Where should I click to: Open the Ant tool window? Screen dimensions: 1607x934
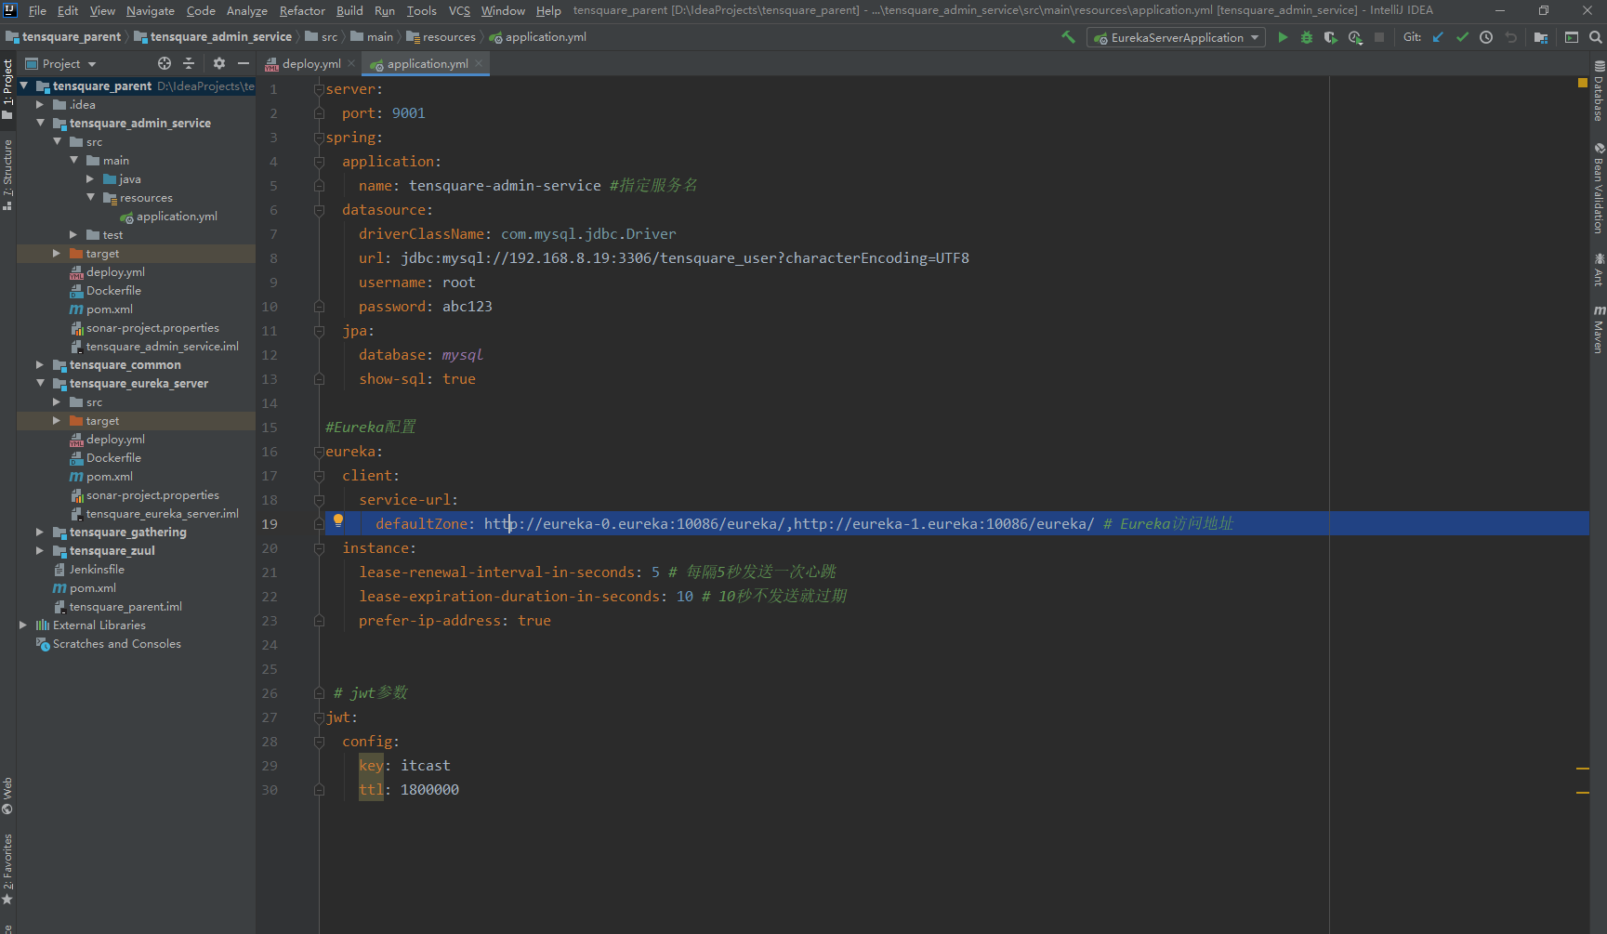click(x=1599, y=270)
